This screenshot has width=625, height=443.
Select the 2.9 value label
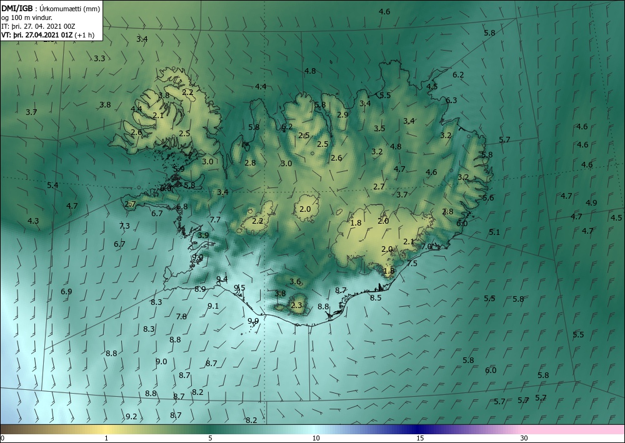tap(342, 115)
